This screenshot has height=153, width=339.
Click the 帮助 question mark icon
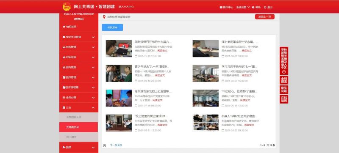[253, 7]
